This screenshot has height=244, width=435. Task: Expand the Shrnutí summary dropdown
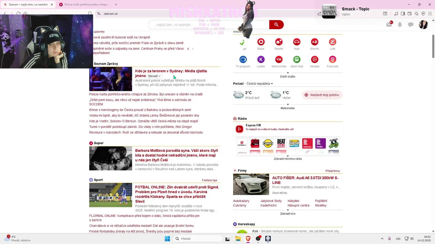click(154, 76)
